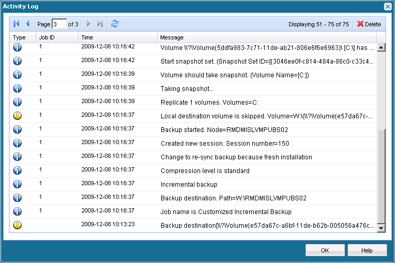Select 'Backup destination. Path=W:\RMDMISLVMPUBS02' message
The width and height of the screenshot is (395, 263).
pos(233,198)
